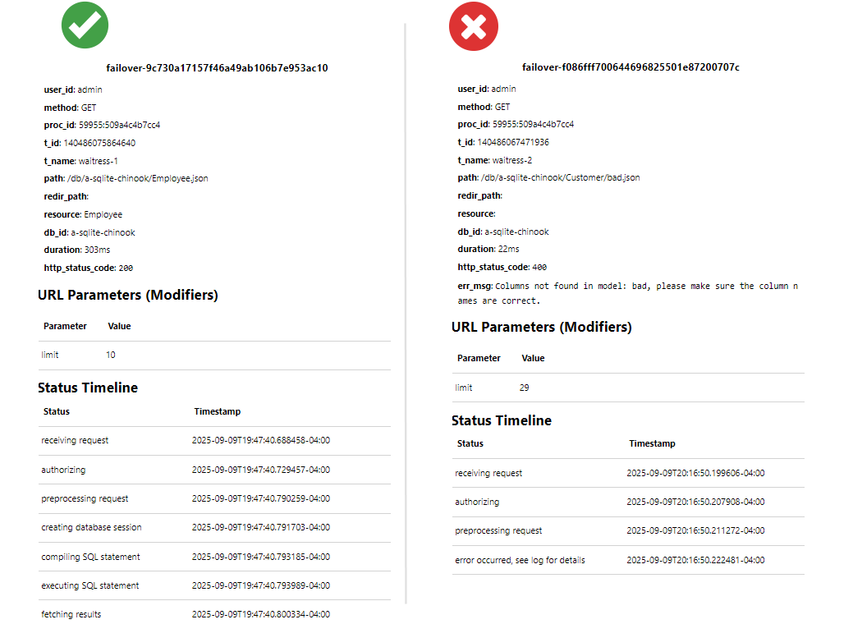Screen dimensions: 853x624
Task: Click the limit value 10 cell
Action: pyautogui.click(x=112, y=355)
